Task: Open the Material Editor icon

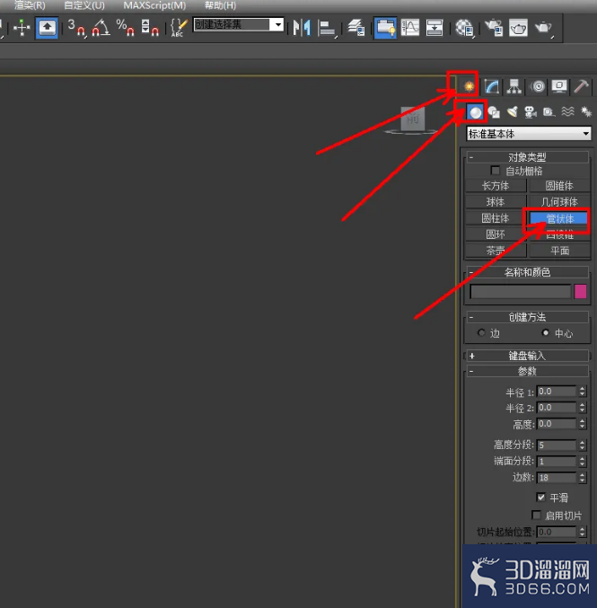Action: (x=464, y=28)
